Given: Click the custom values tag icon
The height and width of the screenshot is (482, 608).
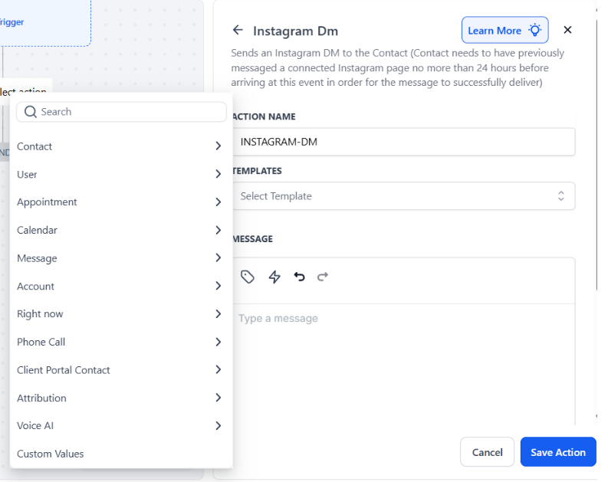Looking at the screenshot, I should (x=248, y=277).
